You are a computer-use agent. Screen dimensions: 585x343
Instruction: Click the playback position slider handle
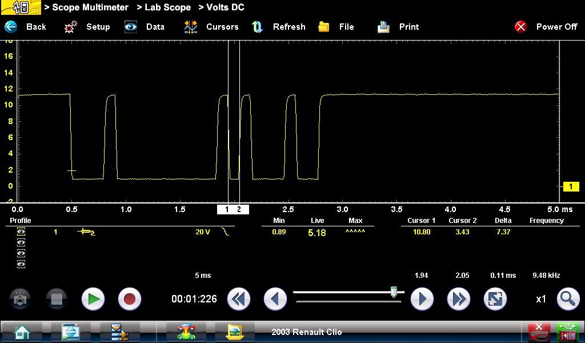click(394, 293)
